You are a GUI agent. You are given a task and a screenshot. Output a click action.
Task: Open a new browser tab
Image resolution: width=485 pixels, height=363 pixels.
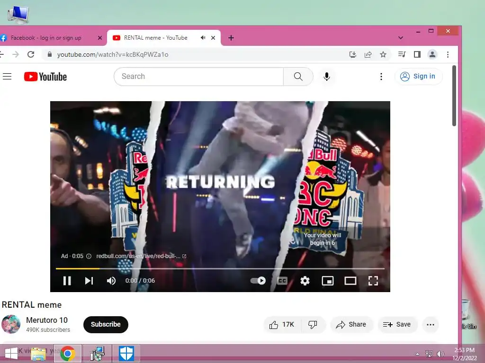click(231, 38)
